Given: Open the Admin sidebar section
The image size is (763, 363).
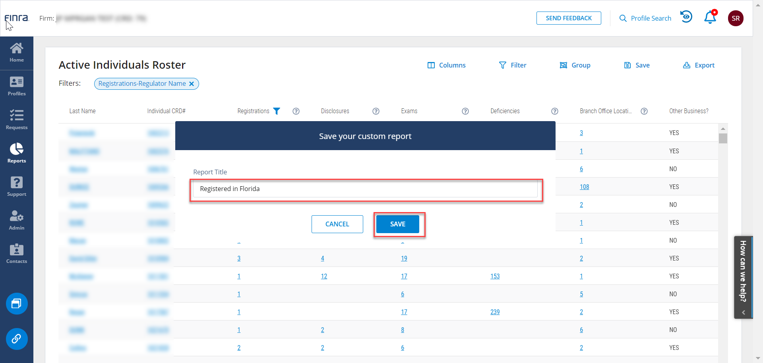Looking at the screenshot, I should click(17, 220).
